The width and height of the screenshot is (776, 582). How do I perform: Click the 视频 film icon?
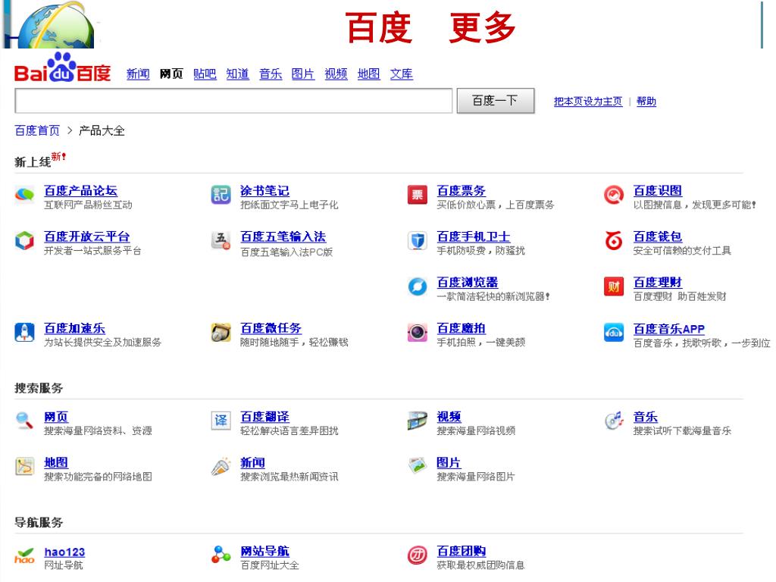(x=418, y=421)
